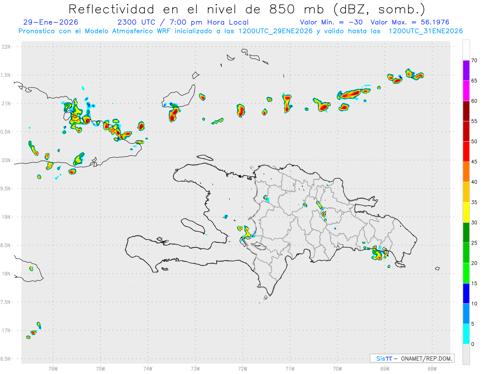485x374 pixels.
Task: Click the crimson 50–55 dBZ colorbar segment
Action: coord(466,132)
